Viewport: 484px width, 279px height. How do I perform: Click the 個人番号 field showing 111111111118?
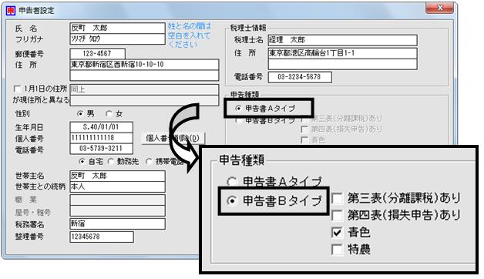coord(102,138)
